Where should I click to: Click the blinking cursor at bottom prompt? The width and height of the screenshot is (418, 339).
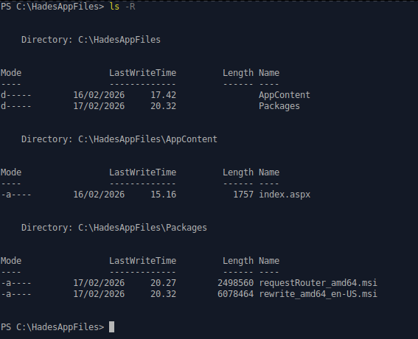tap(112, 327)
